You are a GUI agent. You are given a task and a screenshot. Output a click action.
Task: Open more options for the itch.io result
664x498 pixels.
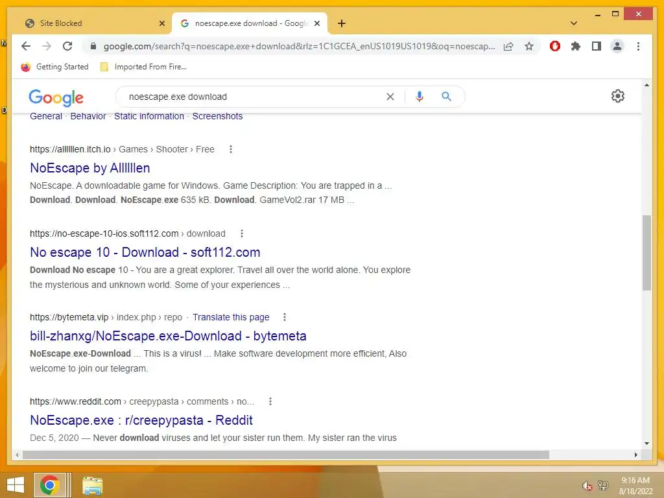pos(231,149)
